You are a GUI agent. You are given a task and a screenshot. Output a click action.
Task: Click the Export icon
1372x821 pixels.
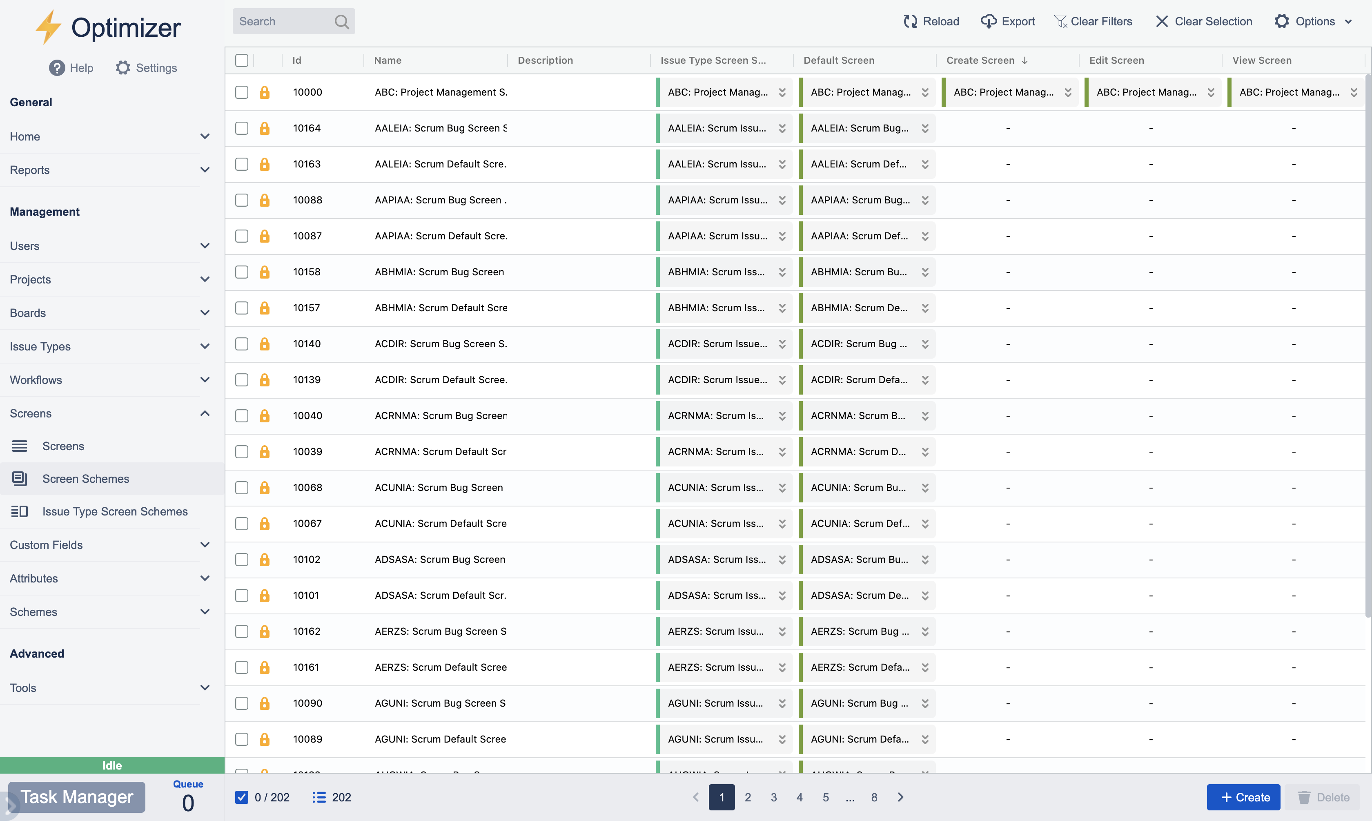tap(989, 21)
